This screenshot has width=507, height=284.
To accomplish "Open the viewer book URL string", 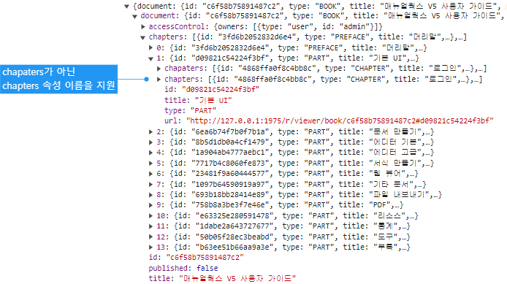I will point(340,121).
